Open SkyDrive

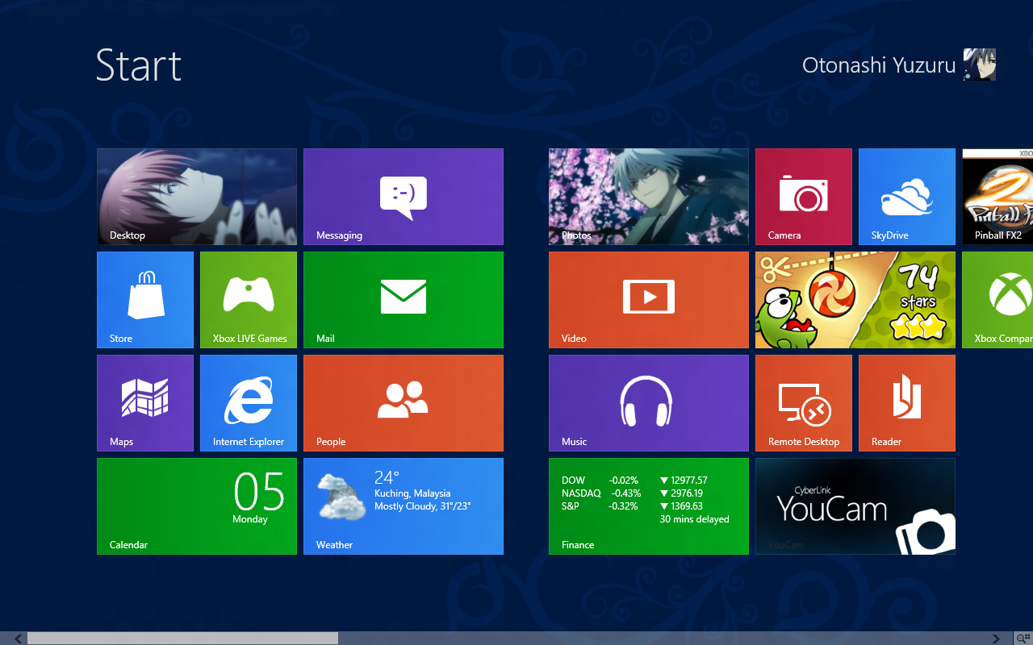coord(906,196)
